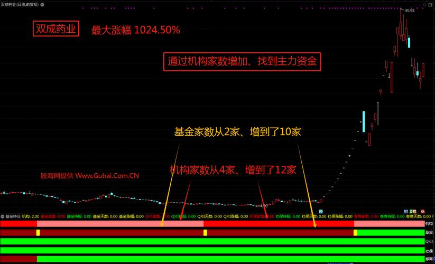Click the first yellow marker in 基金 row

38,232
